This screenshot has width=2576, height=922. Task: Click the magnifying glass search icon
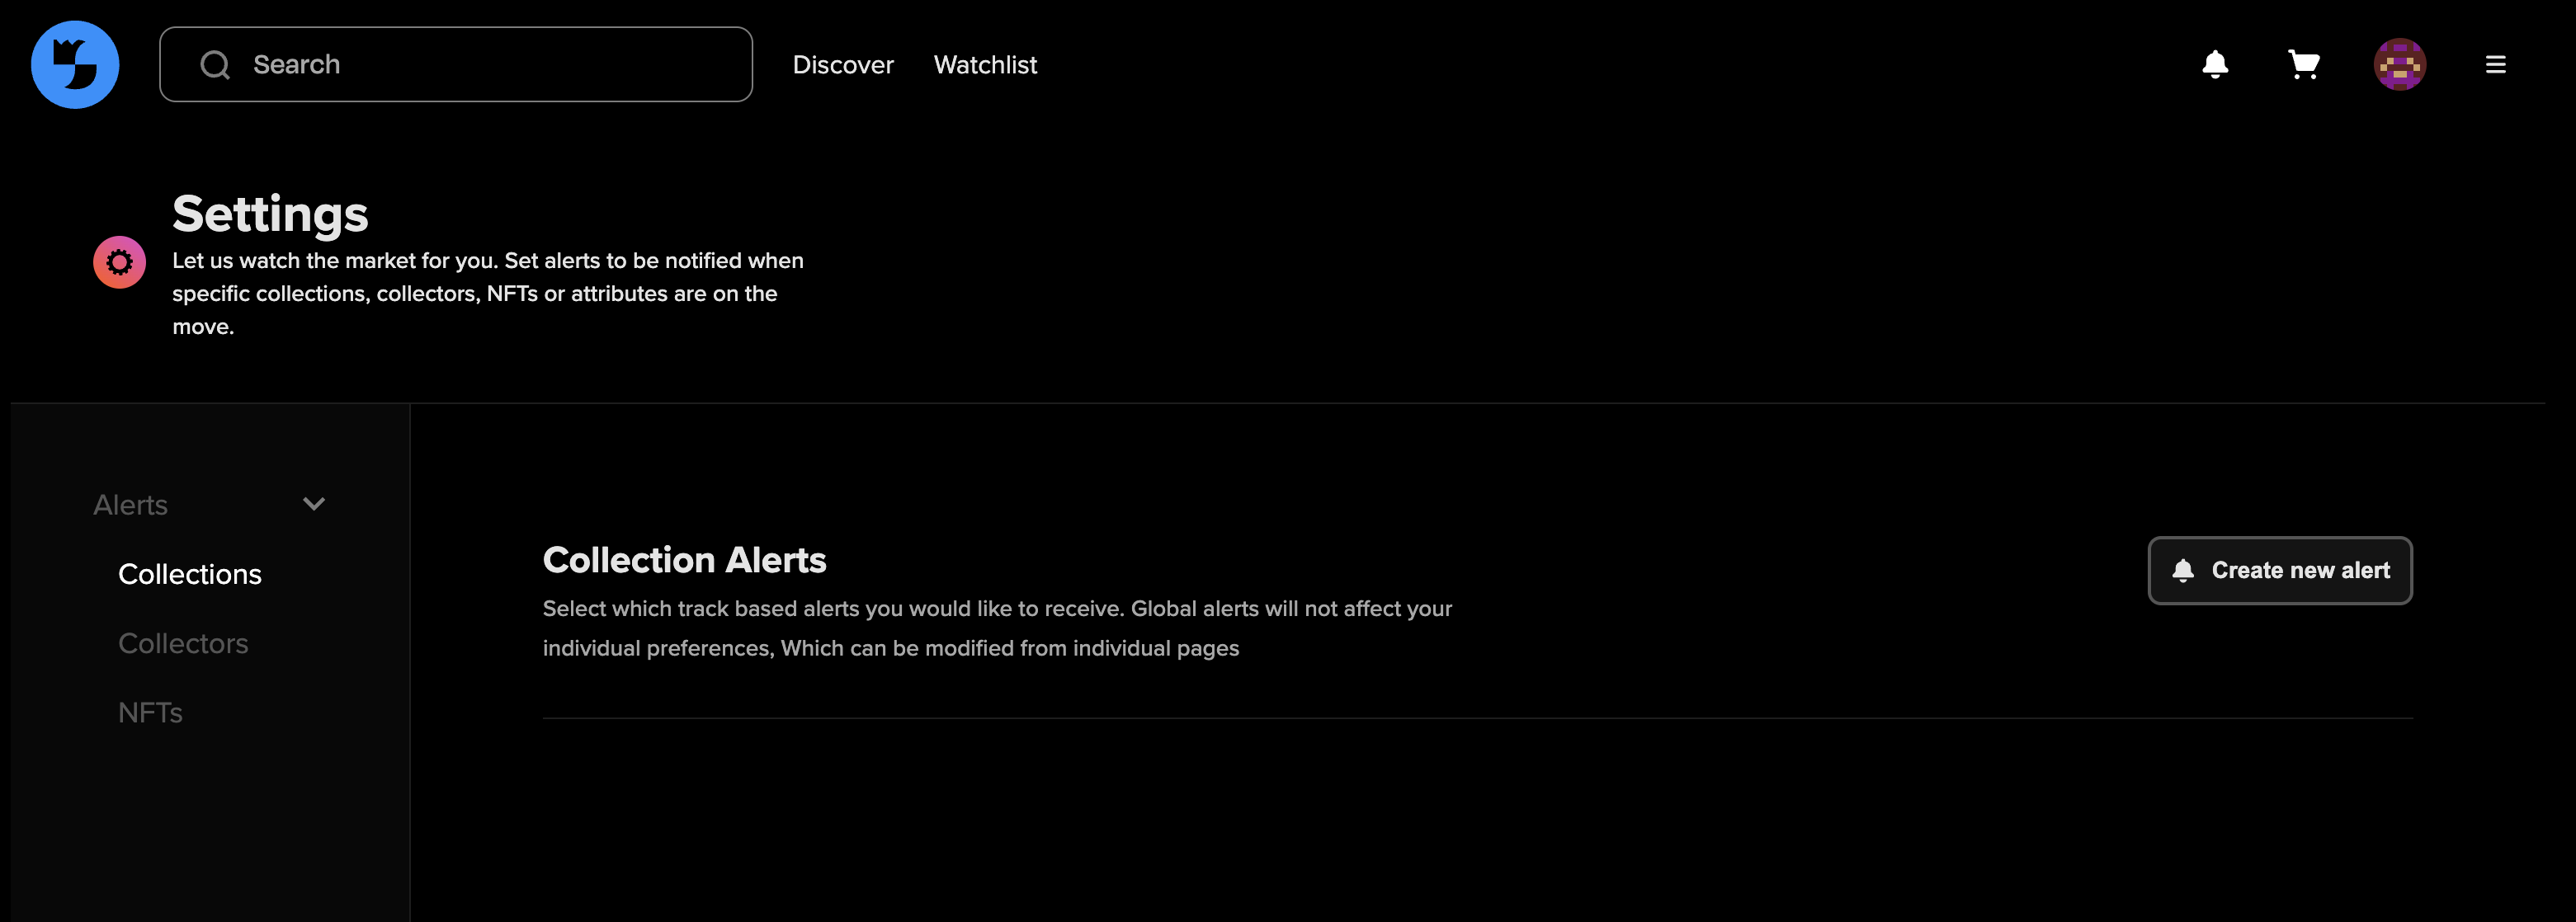pyautogui.click(x=215, y=65)
